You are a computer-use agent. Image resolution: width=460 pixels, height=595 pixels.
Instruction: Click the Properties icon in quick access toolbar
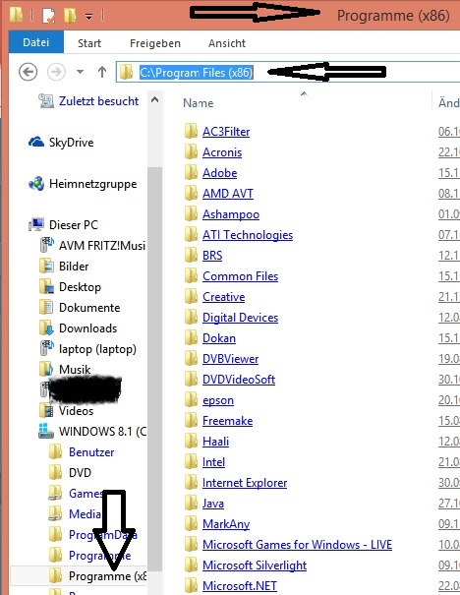(x=48, y=16)
